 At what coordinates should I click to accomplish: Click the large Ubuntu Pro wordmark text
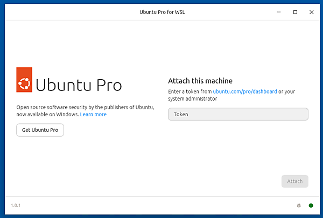click(x=79, y=85)
